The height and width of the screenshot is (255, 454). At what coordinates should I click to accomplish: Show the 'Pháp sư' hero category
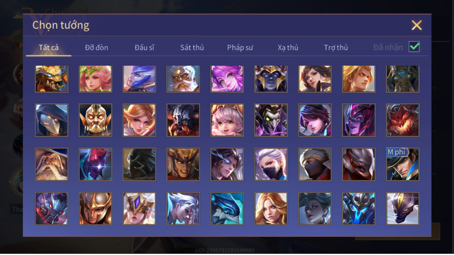pyautogui.click(x=240, y=47)
